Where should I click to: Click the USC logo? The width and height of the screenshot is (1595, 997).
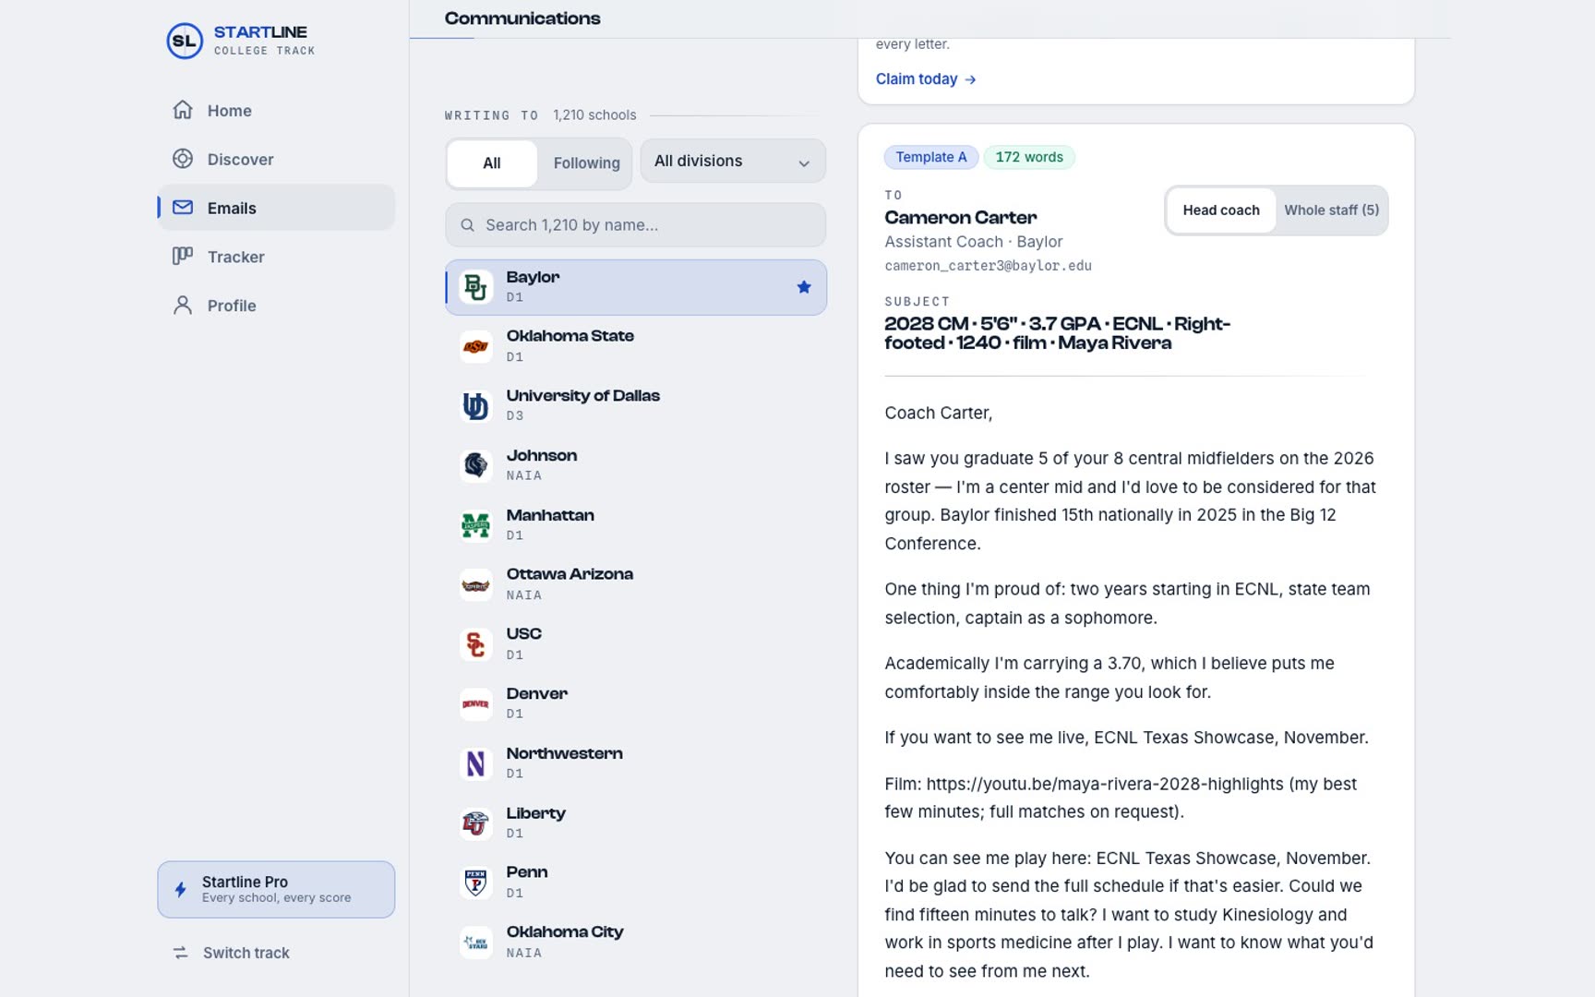(x=476, y=644)
